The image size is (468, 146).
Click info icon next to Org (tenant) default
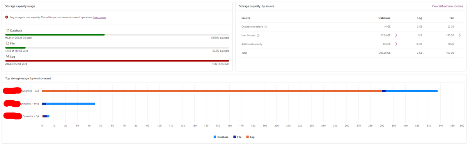[266, 26]
